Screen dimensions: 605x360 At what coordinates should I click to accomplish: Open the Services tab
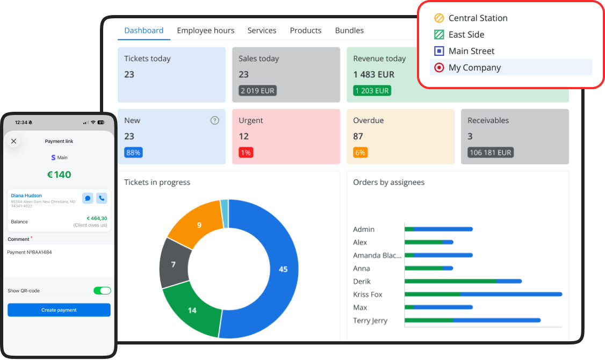262,31
